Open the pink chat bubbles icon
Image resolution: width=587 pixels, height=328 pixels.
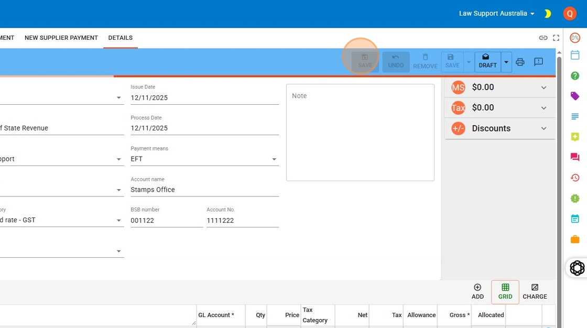(575, 157)
